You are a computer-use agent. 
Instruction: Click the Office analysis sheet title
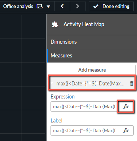point(18,6)
